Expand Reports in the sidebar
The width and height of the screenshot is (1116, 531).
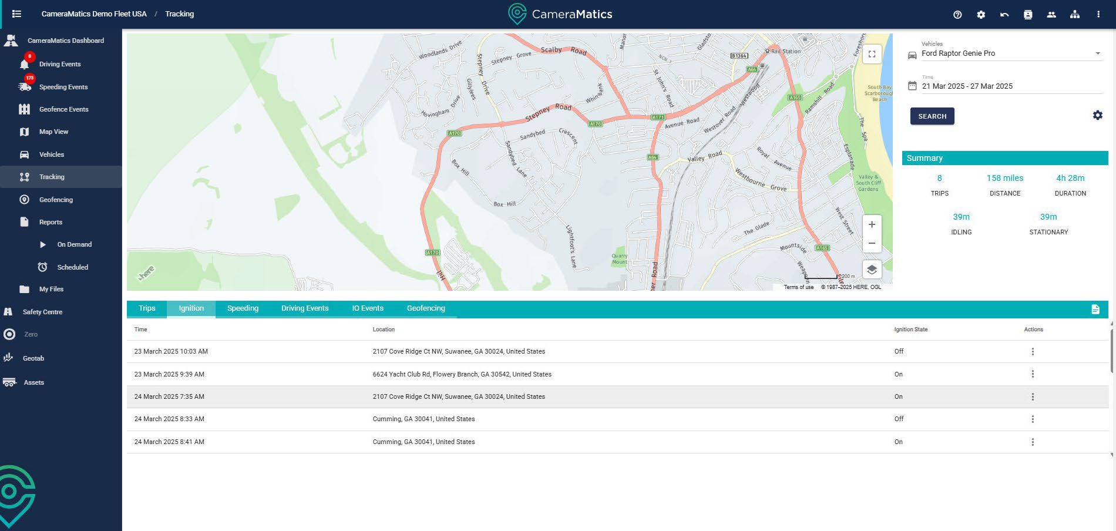pyautogui.click(x=51, y=222)
